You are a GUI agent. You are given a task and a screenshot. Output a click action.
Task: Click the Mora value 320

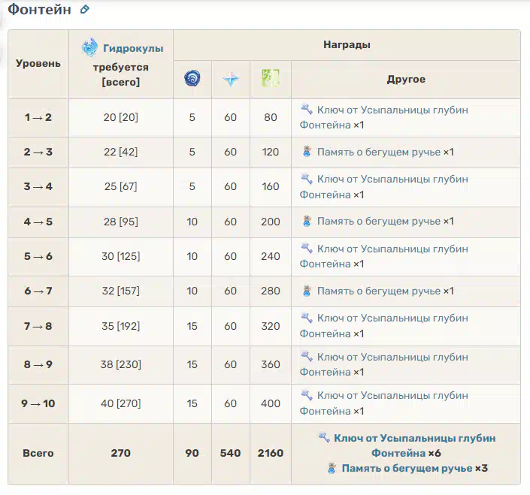tap(271, 326)
